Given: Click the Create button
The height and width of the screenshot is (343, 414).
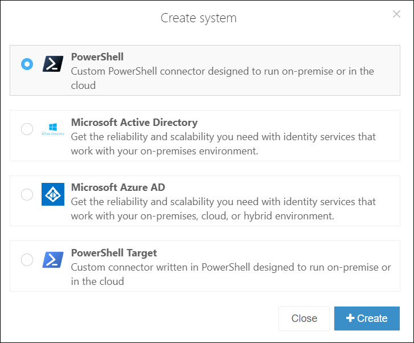Looking at the screenshot, I should [x=367, y=318].
